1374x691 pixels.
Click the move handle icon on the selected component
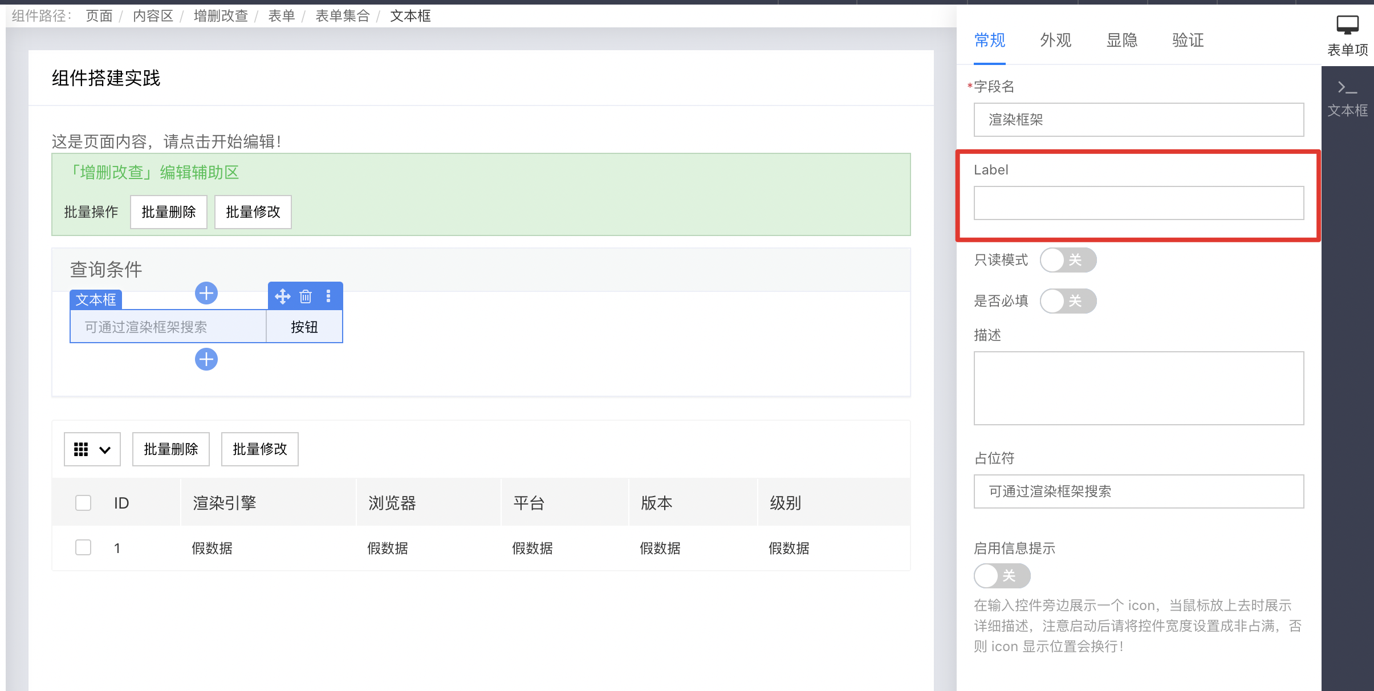(282, 296)
